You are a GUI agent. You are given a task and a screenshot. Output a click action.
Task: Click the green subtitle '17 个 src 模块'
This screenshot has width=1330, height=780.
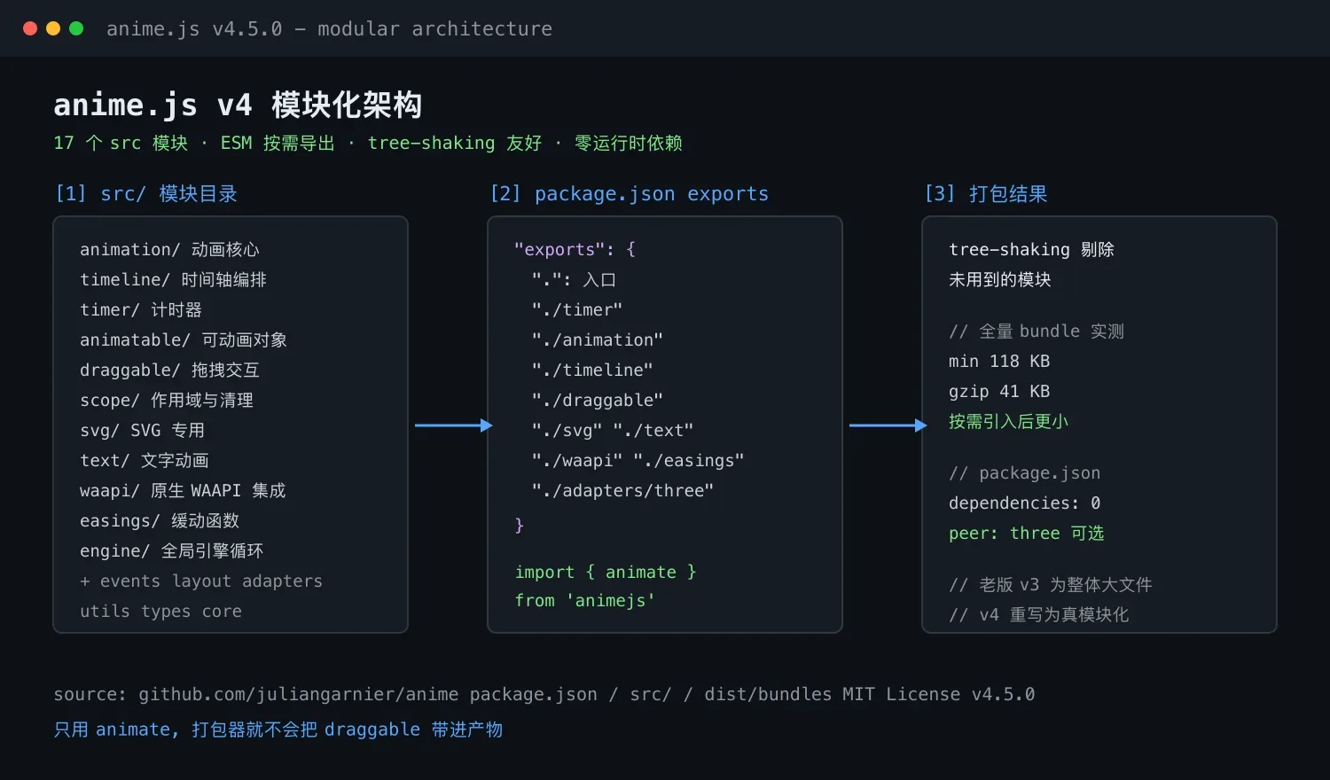coord(121,143)
